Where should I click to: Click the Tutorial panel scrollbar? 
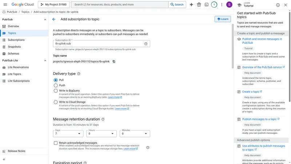290,57
